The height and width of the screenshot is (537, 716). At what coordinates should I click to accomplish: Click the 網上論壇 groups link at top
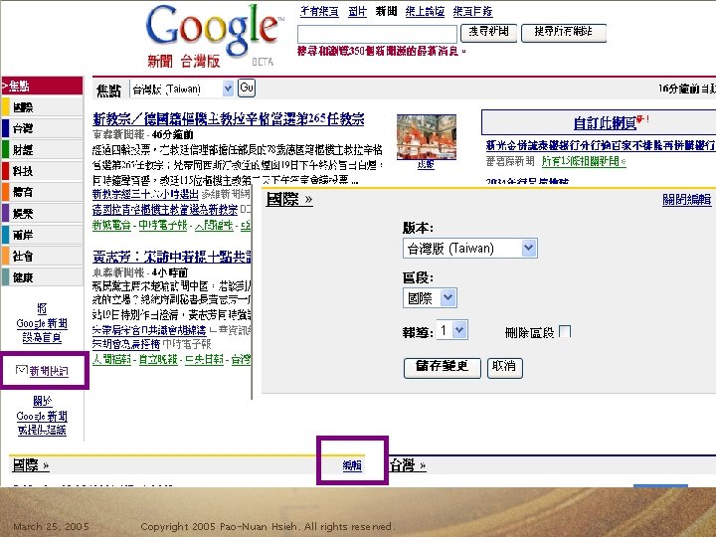[425, 11]
